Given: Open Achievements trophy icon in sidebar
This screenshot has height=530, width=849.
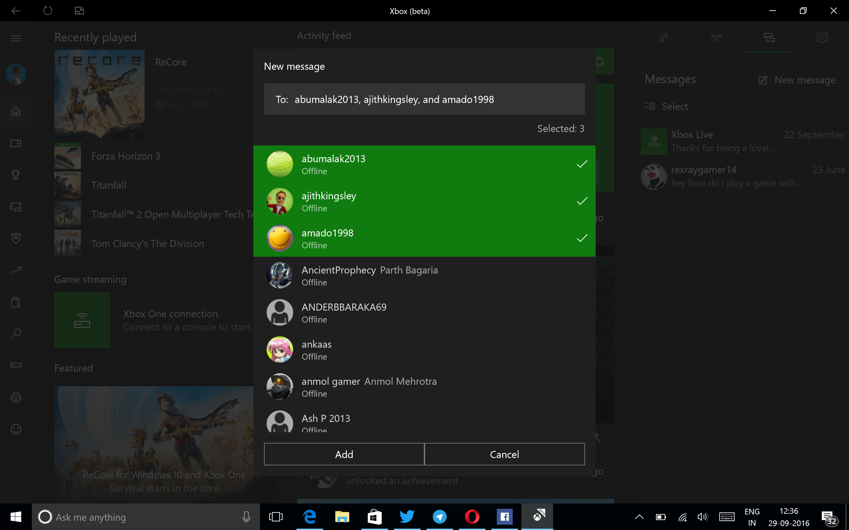Looking at the screenshot, I should [16, 175].
